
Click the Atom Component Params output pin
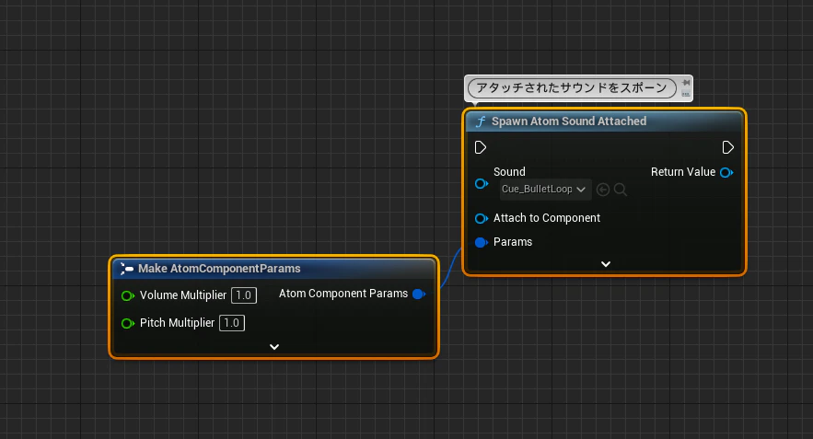[x=419, y=294]
